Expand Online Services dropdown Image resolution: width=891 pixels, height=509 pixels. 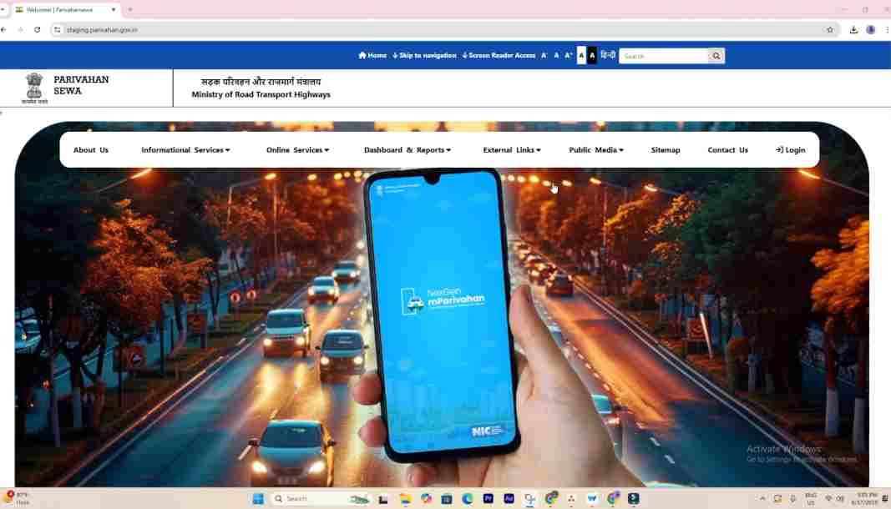click(x=298, y=150)
